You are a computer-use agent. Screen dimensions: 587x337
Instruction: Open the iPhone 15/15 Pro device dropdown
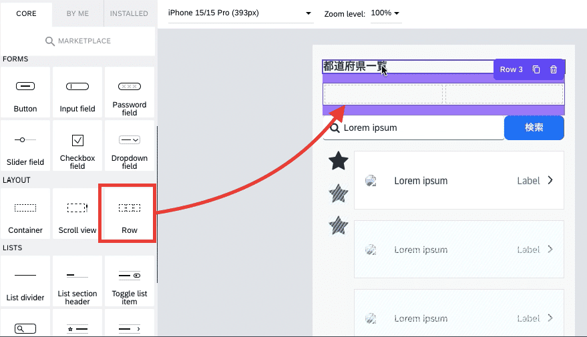point(240,13)
